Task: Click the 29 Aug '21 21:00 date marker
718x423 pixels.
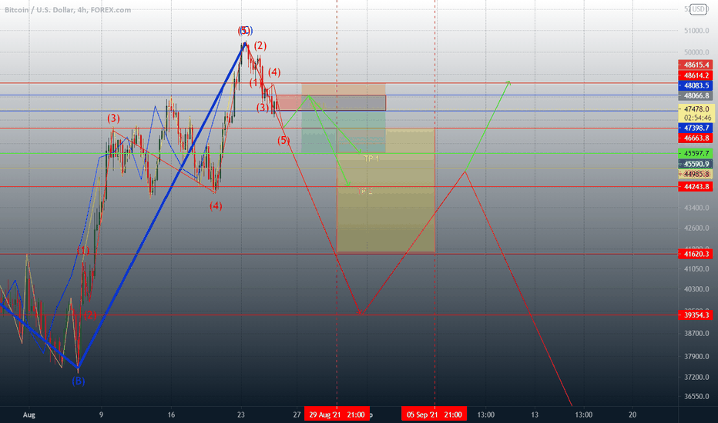Action: [337, 415]
